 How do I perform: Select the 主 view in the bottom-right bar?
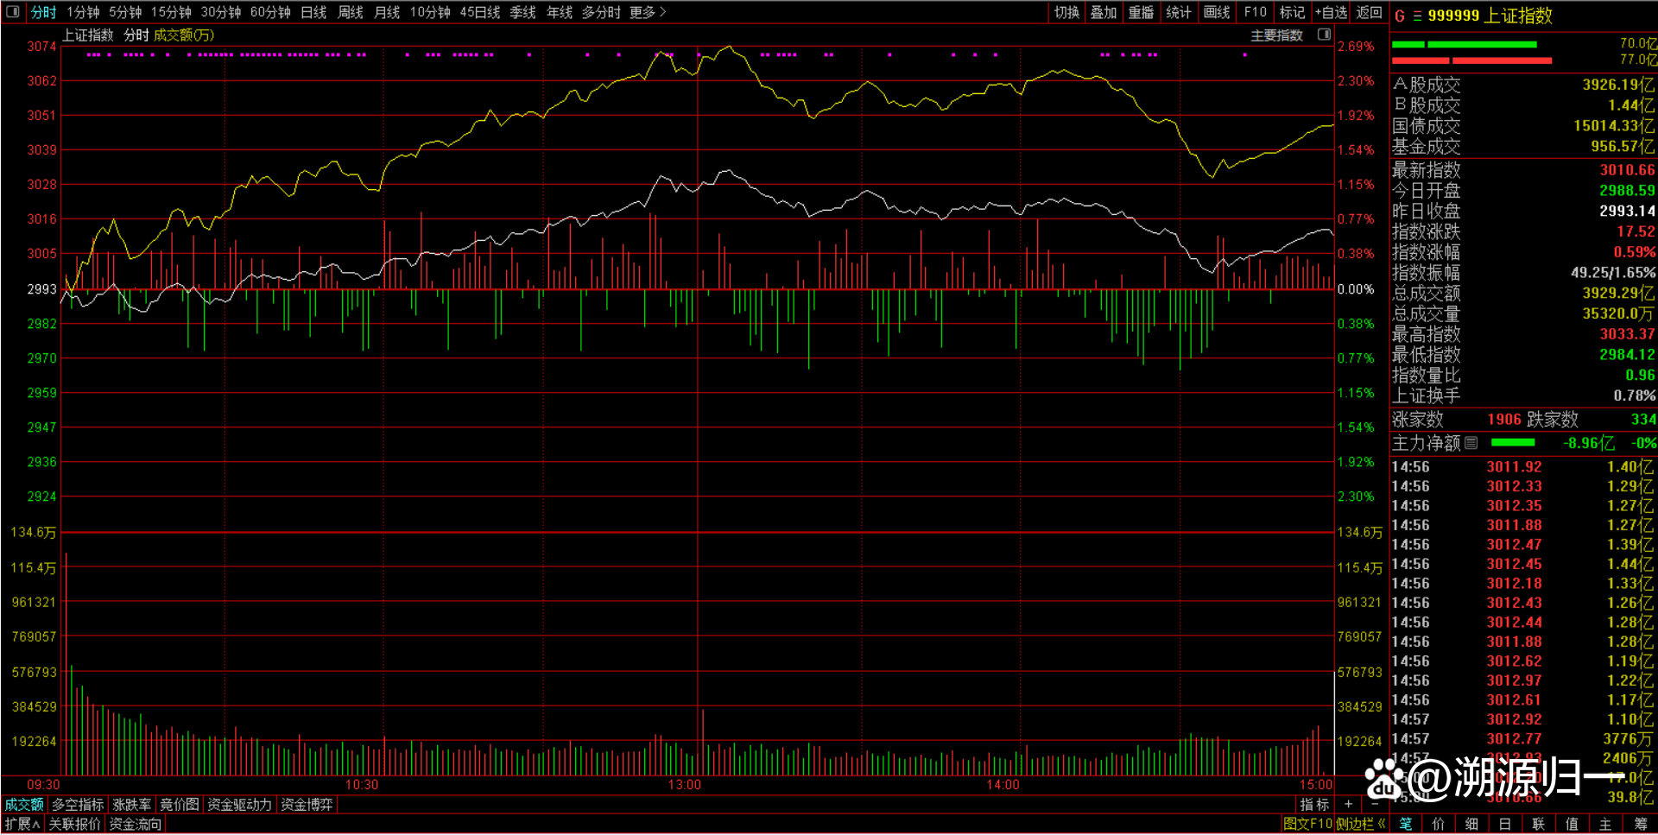coord(1605,824)
